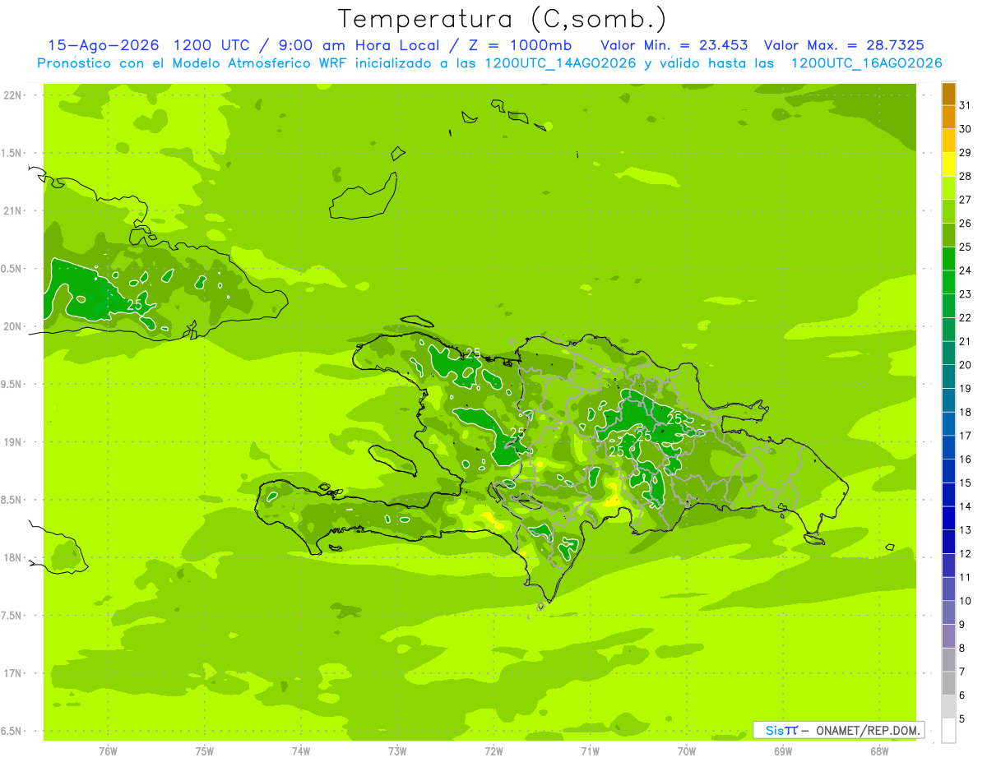Click latitude label "19N"
The image size is (987, 762).
13,442
